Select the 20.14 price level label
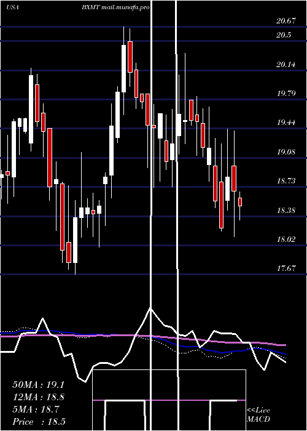The width and height of the screenshot is (307, 431). (x=286, y=64)
